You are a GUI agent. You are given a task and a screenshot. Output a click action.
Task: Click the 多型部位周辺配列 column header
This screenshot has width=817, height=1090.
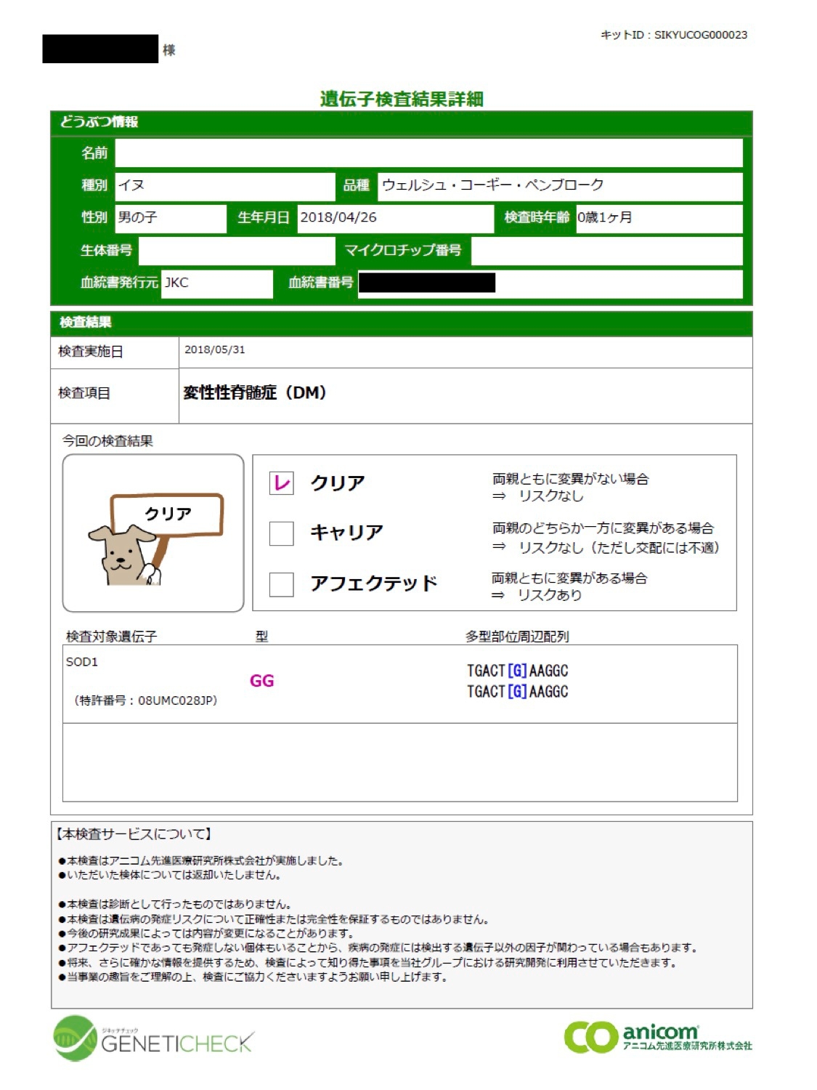(517, 637)
